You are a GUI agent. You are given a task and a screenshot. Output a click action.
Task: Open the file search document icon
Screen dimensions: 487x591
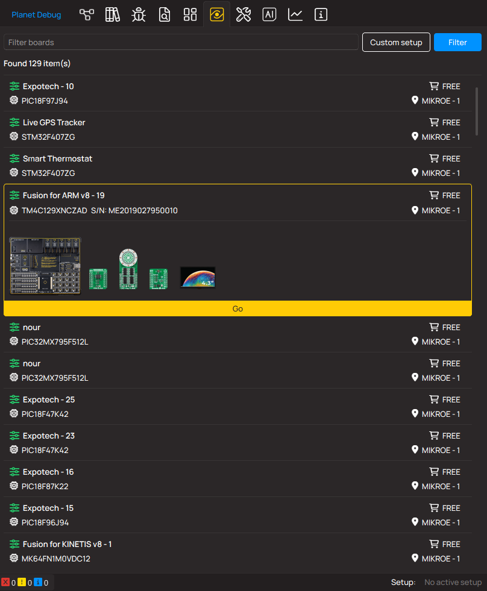click(165, 14)
